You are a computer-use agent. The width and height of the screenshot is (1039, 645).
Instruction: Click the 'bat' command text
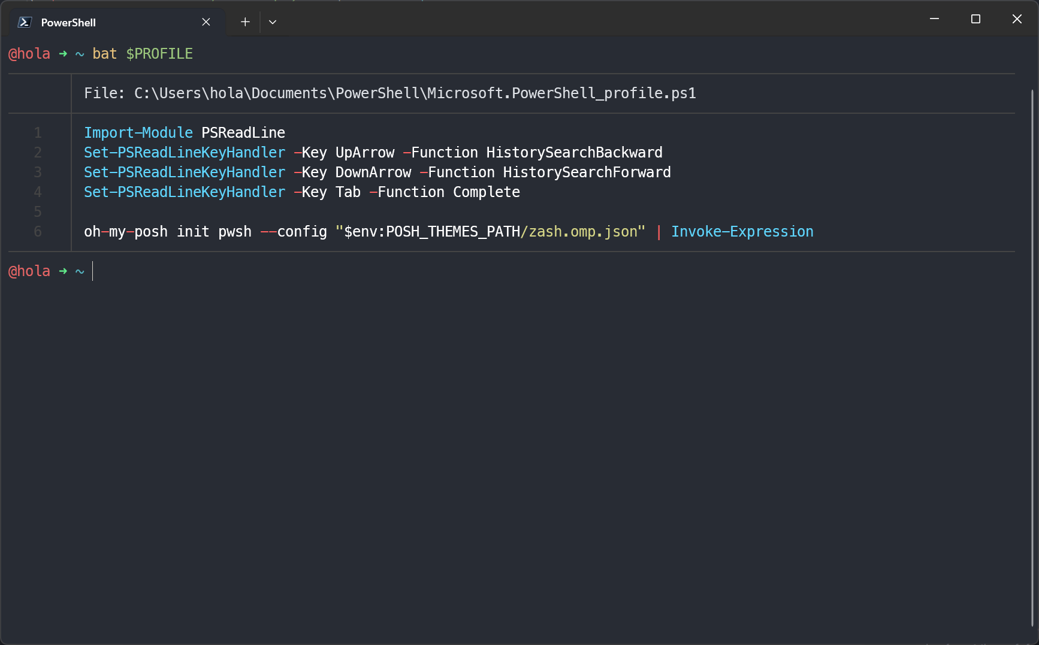[x=104, y=54]
